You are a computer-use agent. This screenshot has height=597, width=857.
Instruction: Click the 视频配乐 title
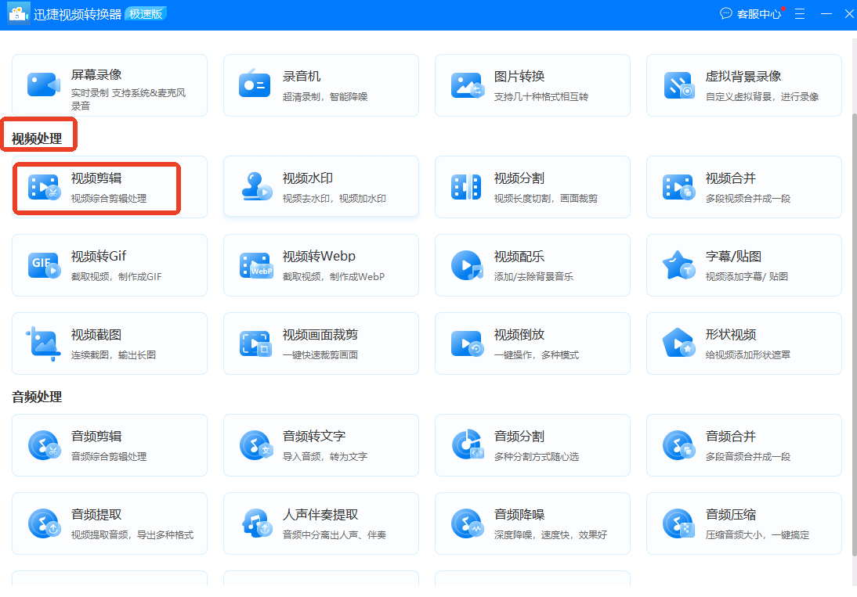tap(519, 257)
